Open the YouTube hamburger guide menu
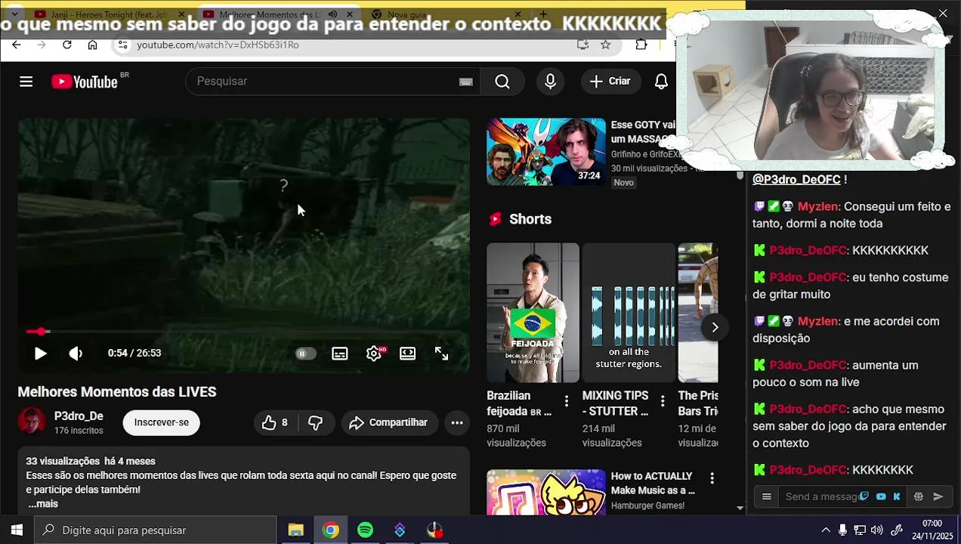This screenshot has width=961, height=544. click(26, 82)
